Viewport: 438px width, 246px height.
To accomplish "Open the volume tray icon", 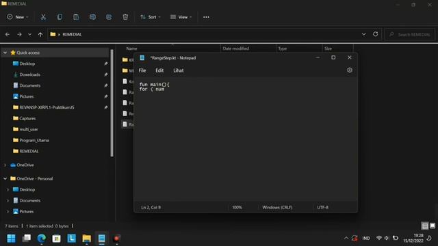I will coord(387,238).
